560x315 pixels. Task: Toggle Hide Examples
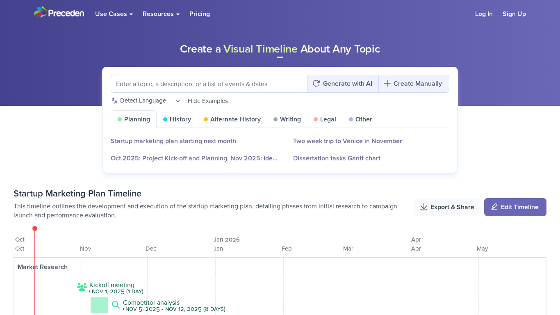[207, 101]
